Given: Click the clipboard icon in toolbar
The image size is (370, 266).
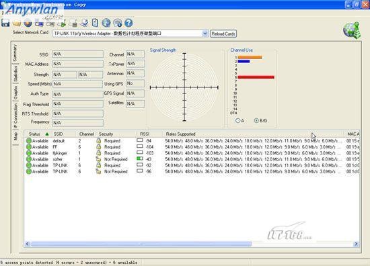Looking at the screenshot, I should point(95,23).
